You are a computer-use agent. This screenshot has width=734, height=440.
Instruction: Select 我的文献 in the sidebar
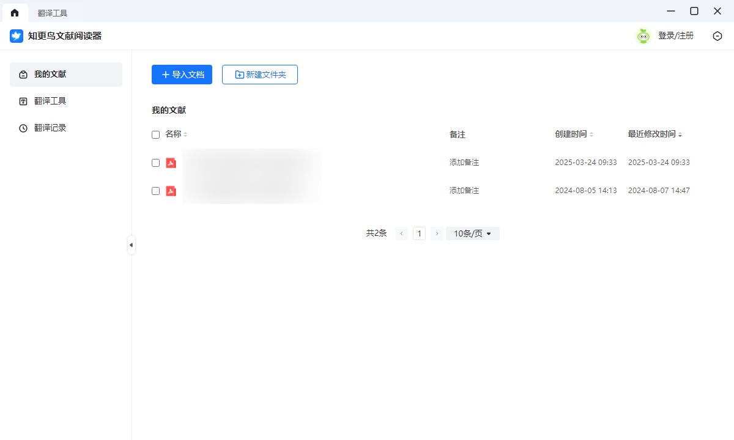[x=66, y=75]
